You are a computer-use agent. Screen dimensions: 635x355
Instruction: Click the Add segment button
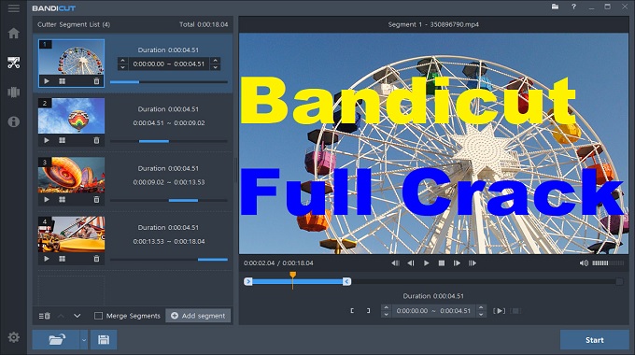coord(198,316)
